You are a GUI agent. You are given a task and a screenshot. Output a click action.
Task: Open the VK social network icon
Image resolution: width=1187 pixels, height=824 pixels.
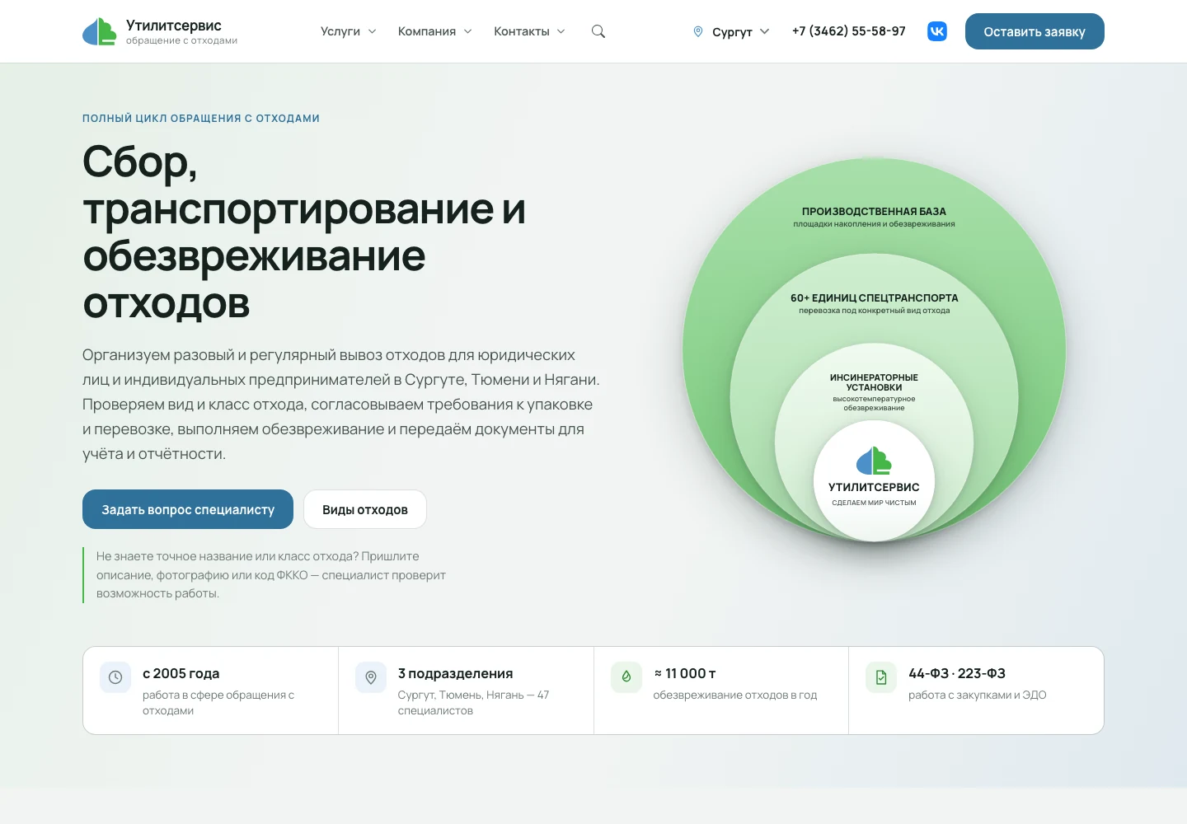[937, 31]
